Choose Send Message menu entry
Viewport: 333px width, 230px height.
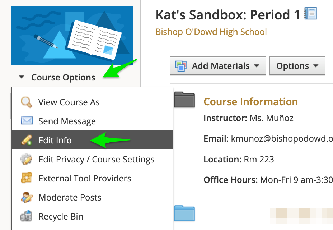(67, 121)
